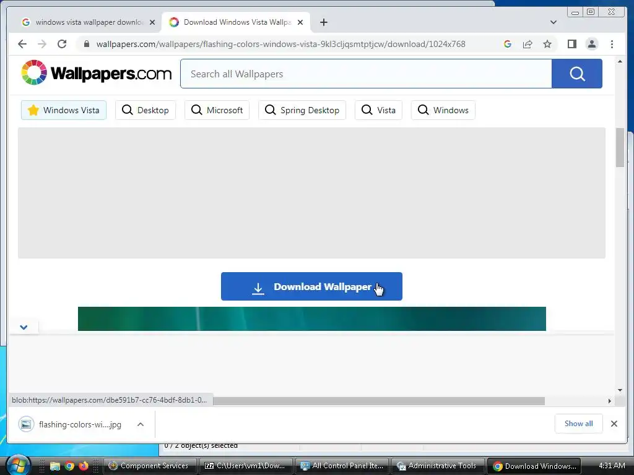Click the vertical scrollbar thumb
The height and width of the screenshot is (475, 634).
(x=620, y=147)
